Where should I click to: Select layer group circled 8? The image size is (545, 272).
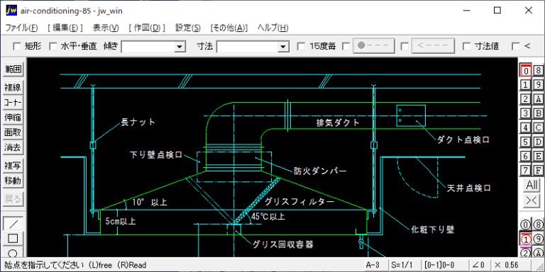538,225
